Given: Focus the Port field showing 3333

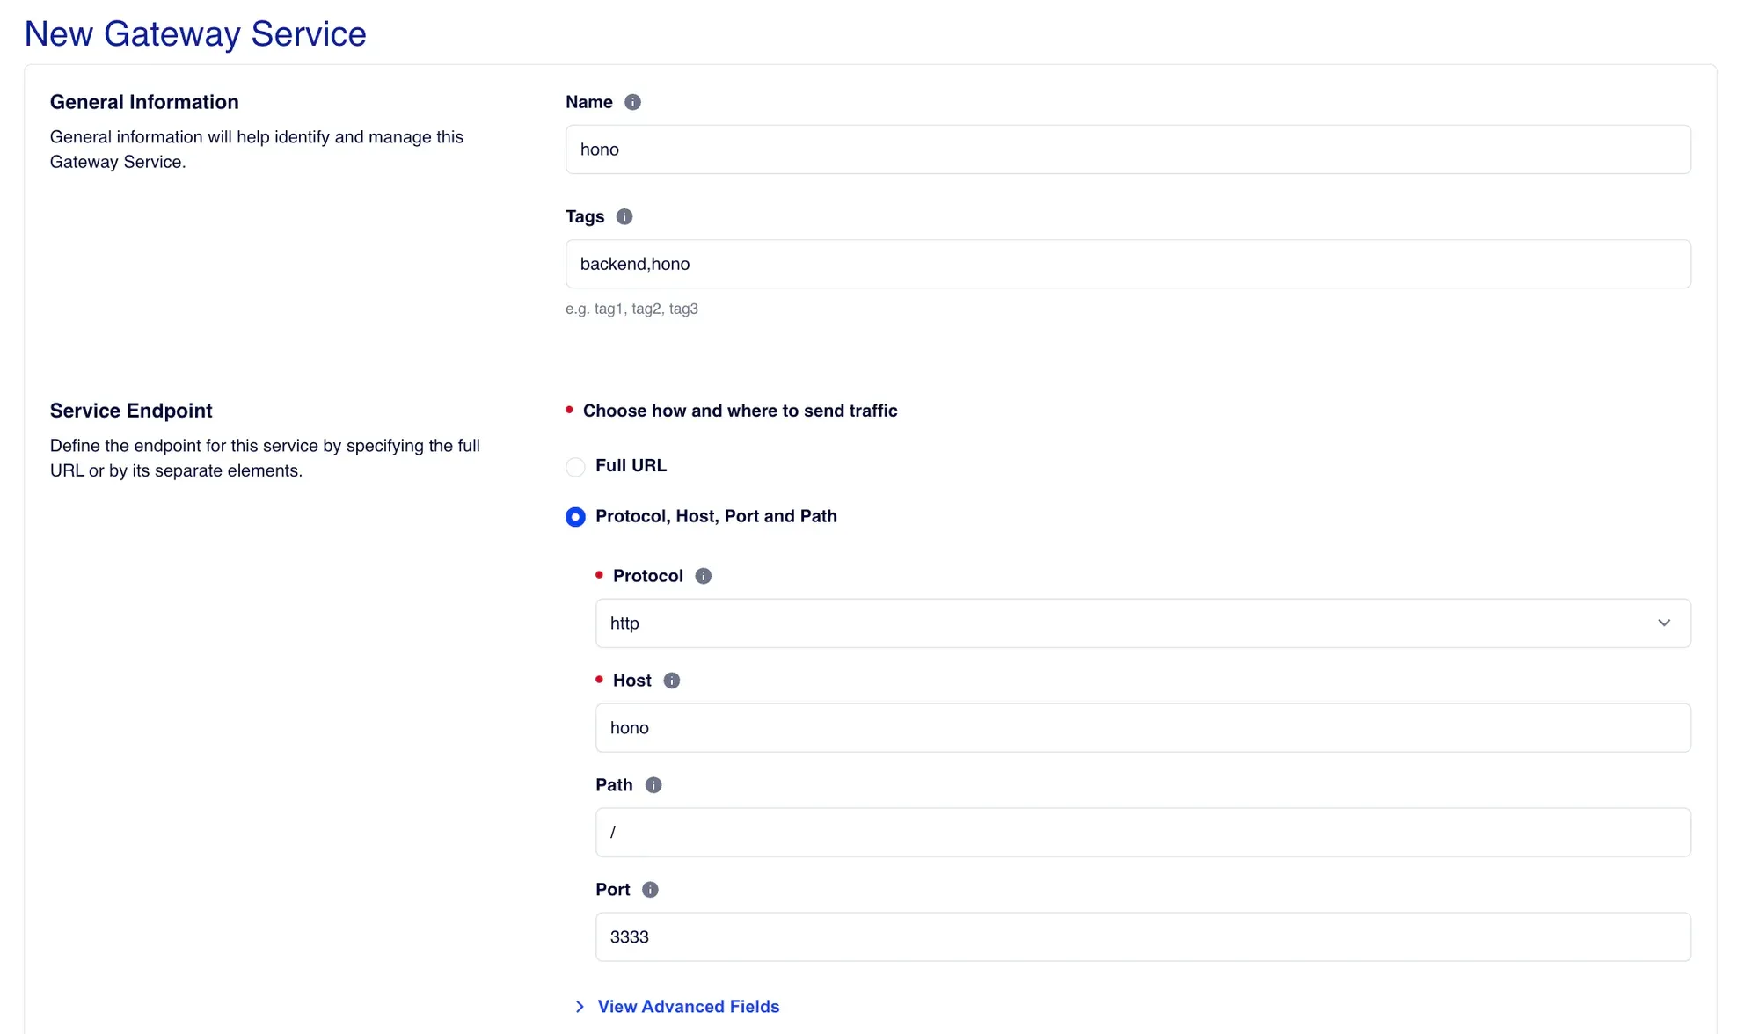Looking at the screenshot, I should [x=1142, y=937].
